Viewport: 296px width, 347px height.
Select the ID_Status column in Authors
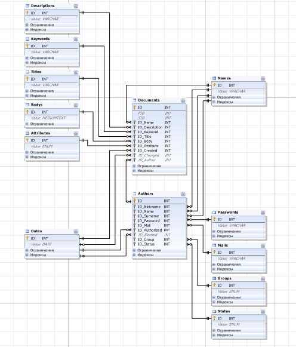pyautogui.click(x=159, y=244)
